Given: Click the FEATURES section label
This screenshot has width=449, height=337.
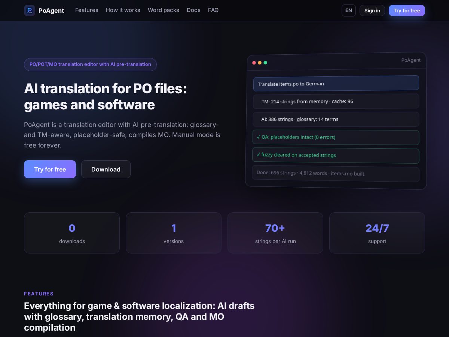Looking at the screenshot, I should click(39, 294).
